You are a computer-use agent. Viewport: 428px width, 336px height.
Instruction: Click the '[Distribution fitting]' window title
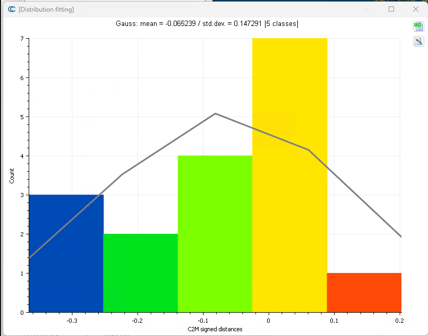pos(46,10)
